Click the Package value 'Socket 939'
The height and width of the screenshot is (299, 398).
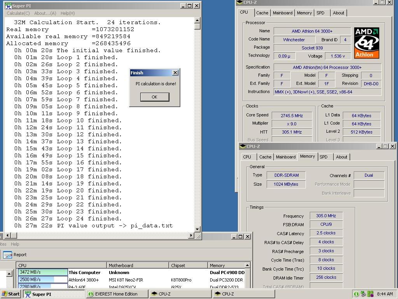point(312,48)
